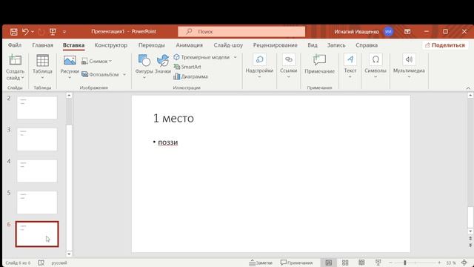Save the presentation using the floppy disk icon
The height and width of the screenshot is (267, 474).
pos(13,31)
